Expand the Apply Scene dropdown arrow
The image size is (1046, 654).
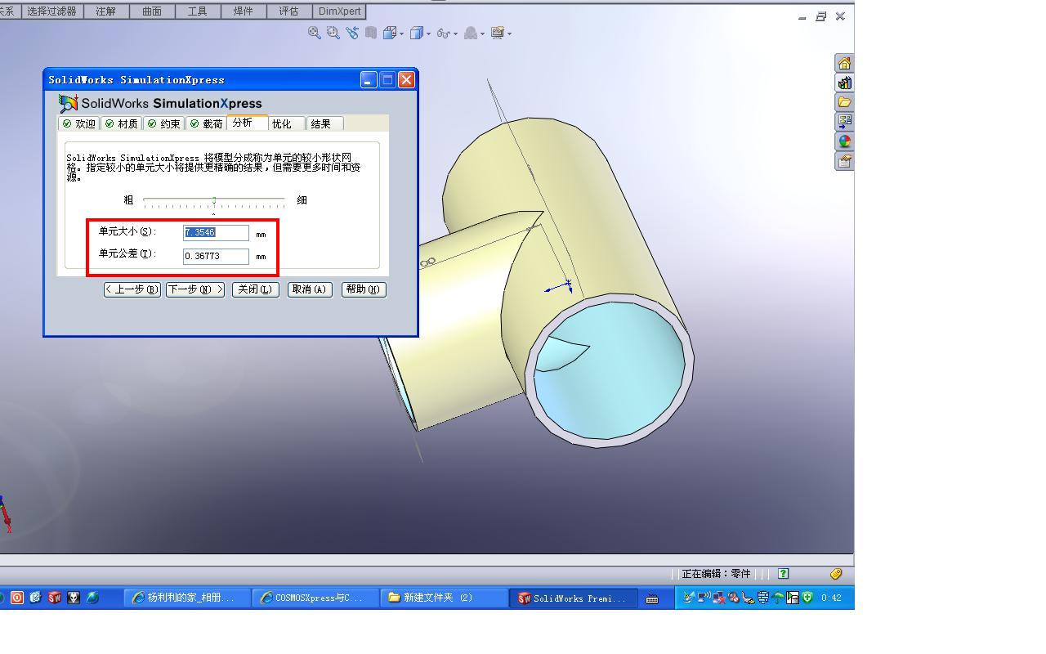click(482, 34)
